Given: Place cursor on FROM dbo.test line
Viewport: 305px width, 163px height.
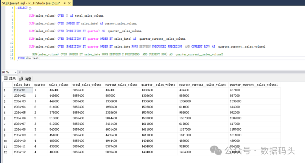Looking at the screenshot, I should click(29, 58).
